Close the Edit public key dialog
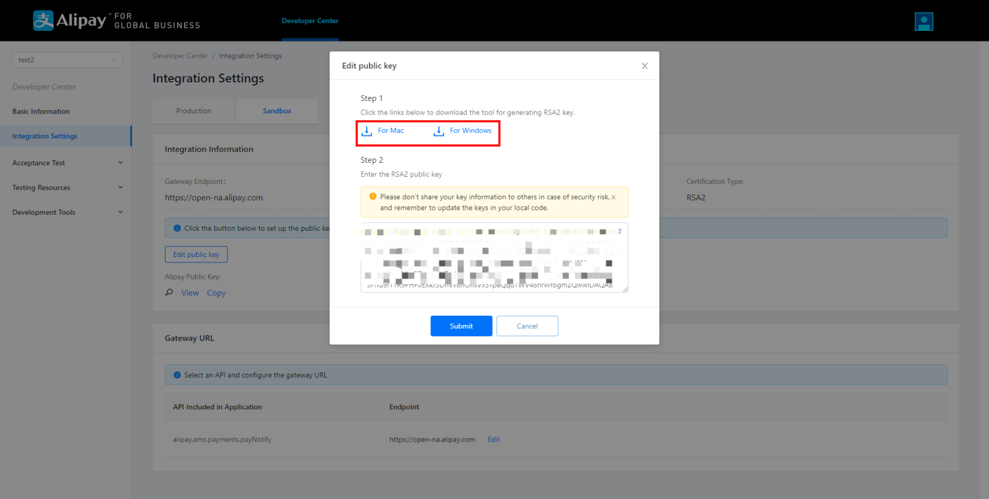The height and width of the screenshot is (499, 989). pos(645,66)
